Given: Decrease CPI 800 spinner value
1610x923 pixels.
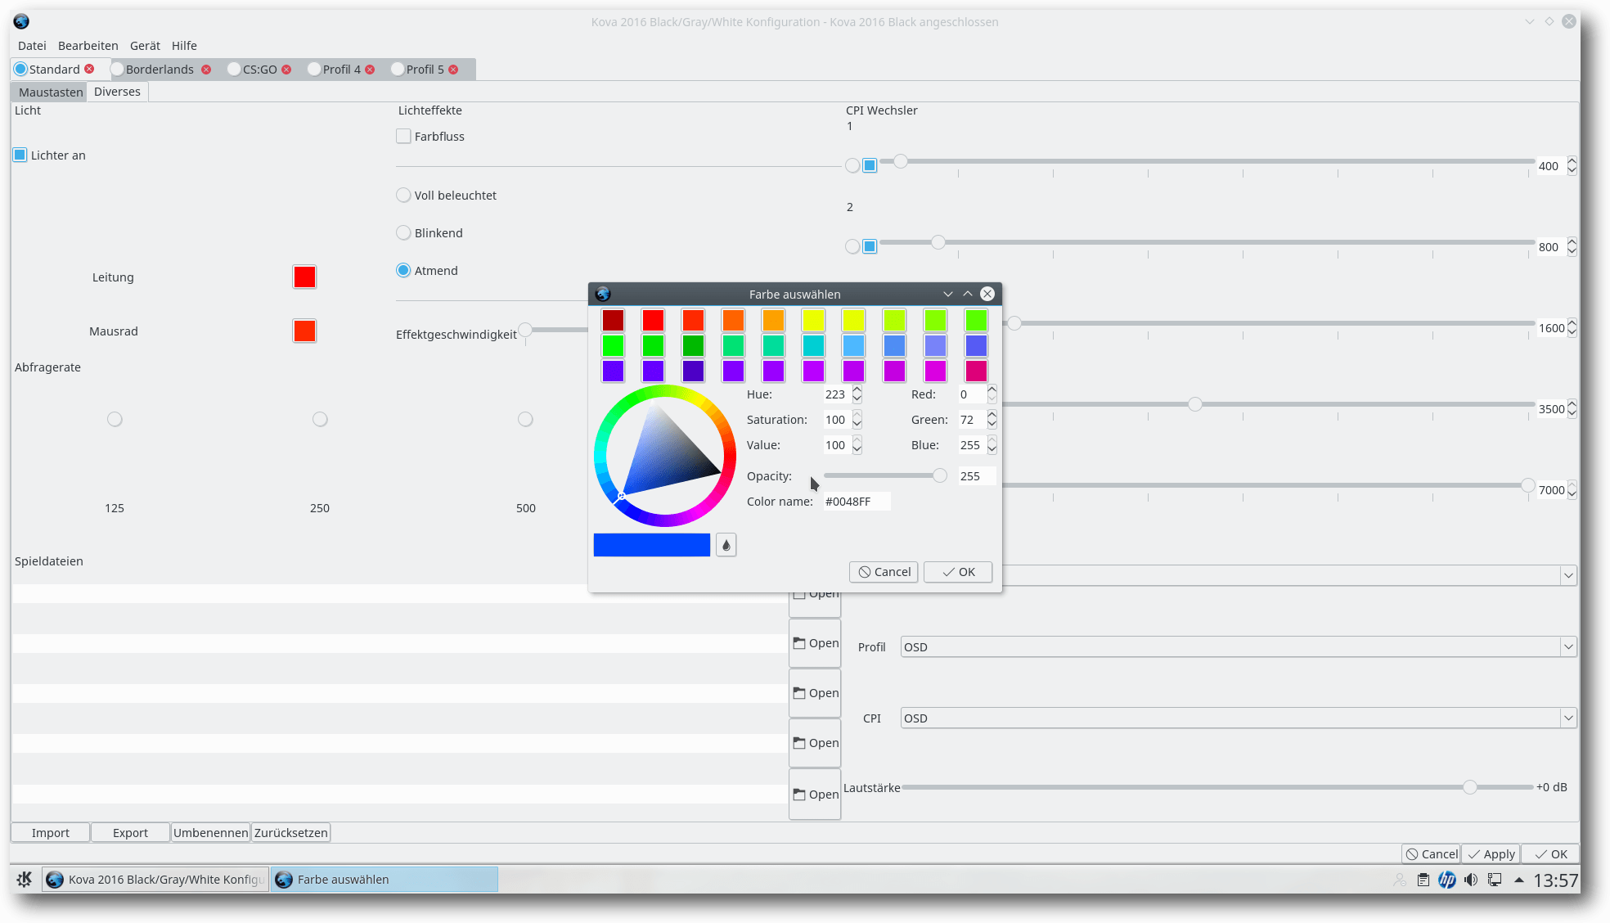Looking at the screenshot, I should (1572, 251).
